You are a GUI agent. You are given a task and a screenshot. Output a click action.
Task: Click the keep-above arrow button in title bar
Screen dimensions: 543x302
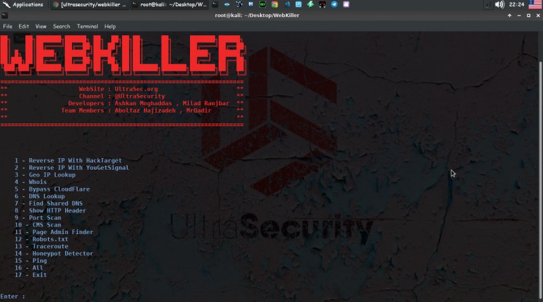pyautogui.click(x=510, y=16)
